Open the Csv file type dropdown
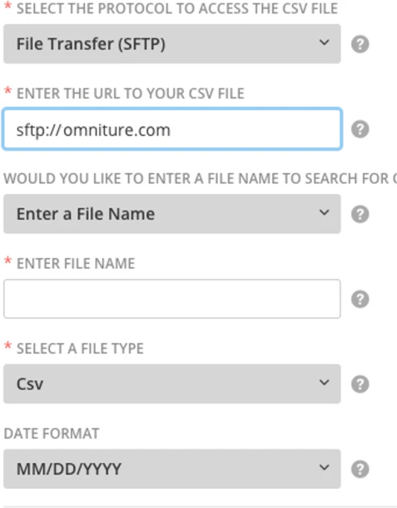 pos(172,384)
